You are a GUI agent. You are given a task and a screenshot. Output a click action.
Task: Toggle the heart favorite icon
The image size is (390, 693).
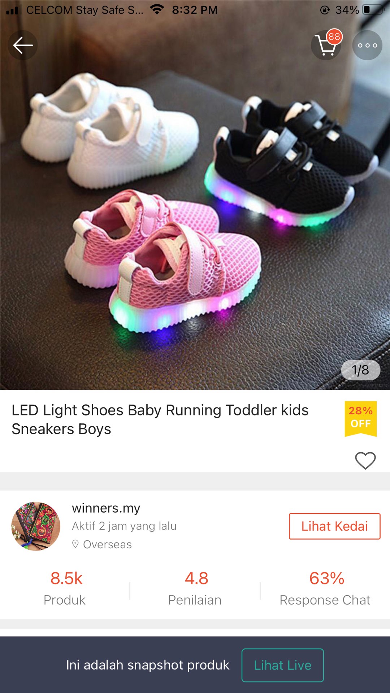pyautogui.click(x=365, y=461)
